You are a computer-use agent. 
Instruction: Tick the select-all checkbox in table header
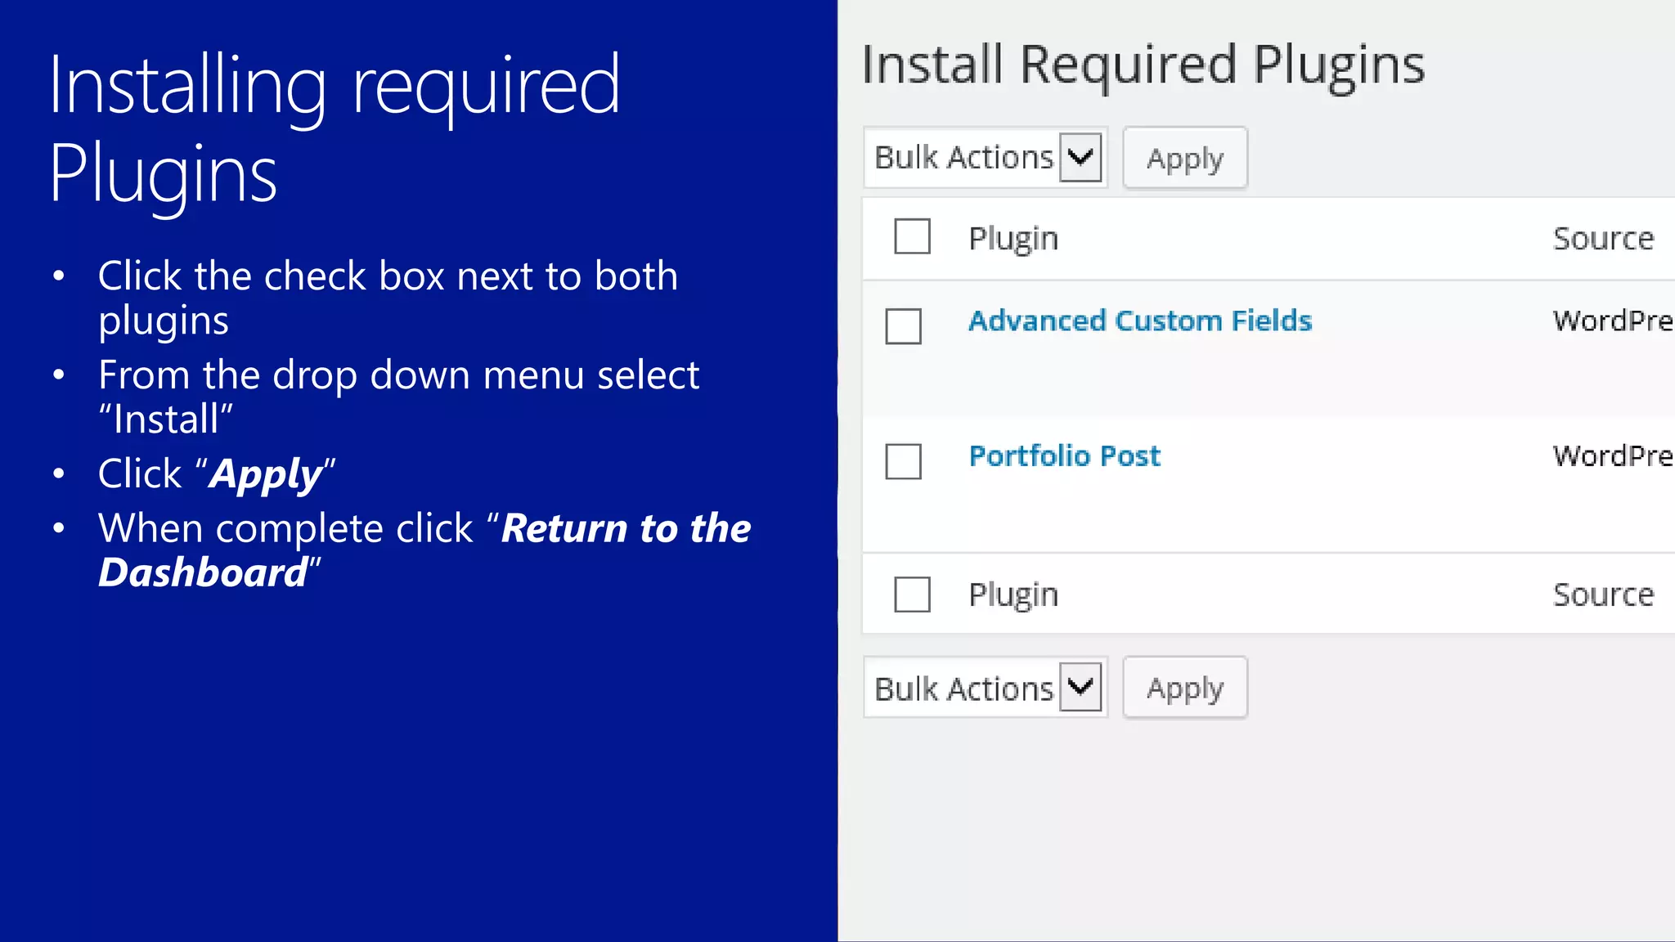click(x=912, y=237)
